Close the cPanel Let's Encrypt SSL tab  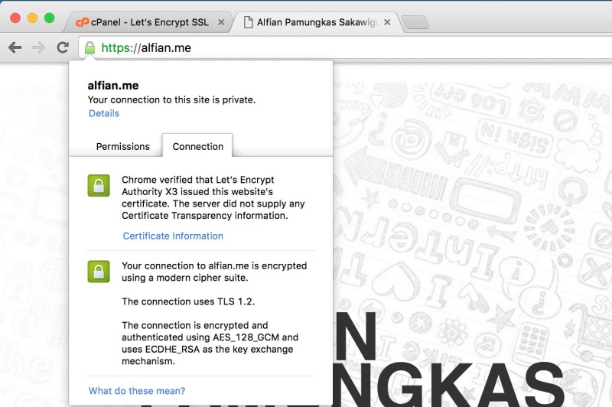point(221,22)
